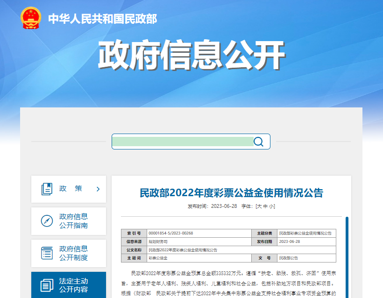
Task: Click index number 00001854-5/2023-00268 cell
Action: 171,233
